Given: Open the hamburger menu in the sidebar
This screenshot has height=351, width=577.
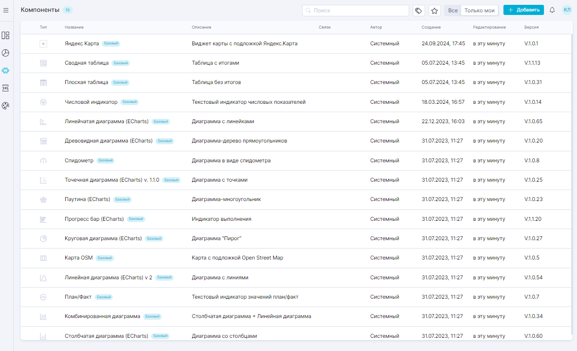Looking at the screenshot, I should [x=6, y=10].
